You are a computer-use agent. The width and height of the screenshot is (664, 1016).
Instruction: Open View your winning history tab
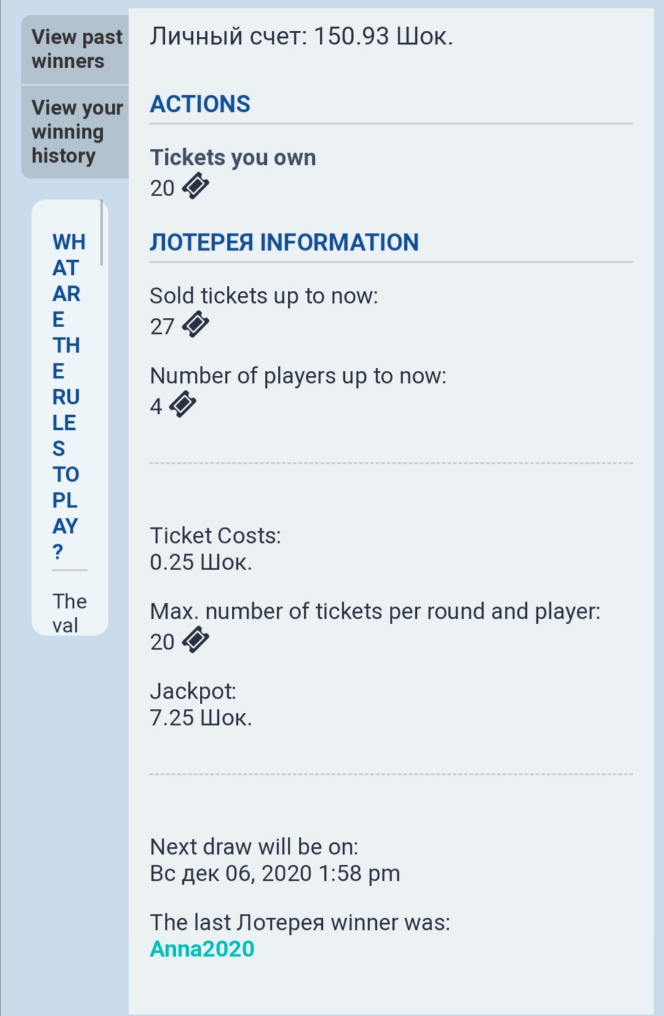point(76,132)
